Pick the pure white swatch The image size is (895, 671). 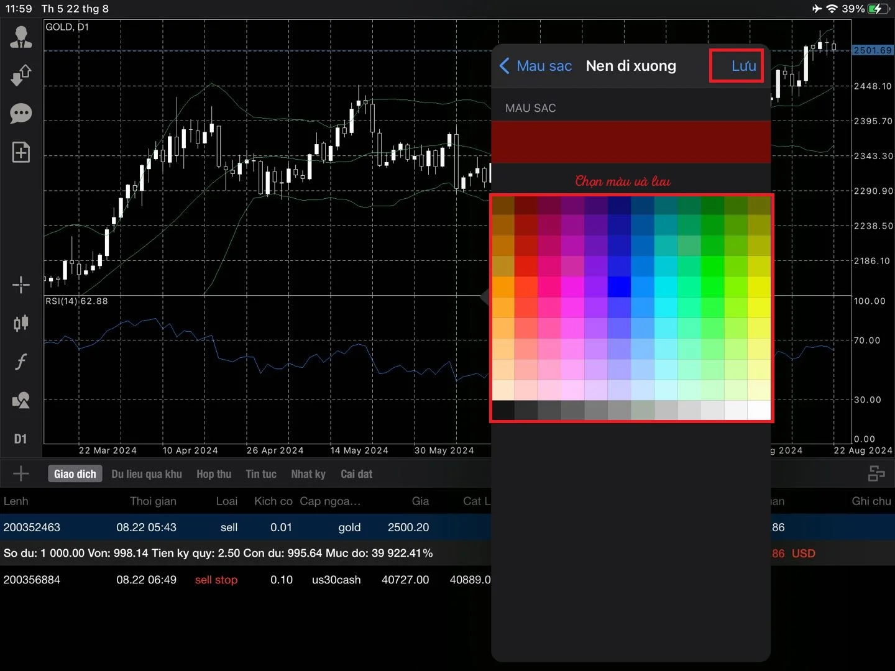[760, 410]
